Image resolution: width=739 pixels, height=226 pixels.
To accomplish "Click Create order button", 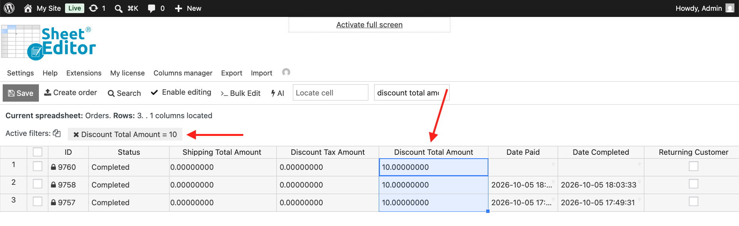I will coord(70,92).
